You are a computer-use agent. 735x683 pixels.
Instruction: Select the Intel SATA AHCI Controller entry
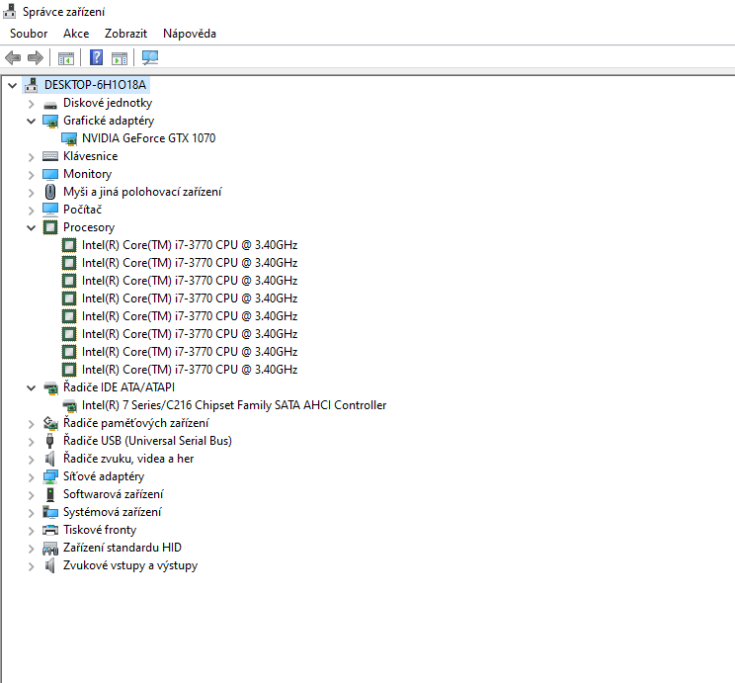tap(234, 405)
